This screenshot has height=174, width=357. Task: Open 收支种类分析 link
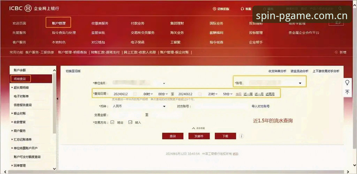277,71
